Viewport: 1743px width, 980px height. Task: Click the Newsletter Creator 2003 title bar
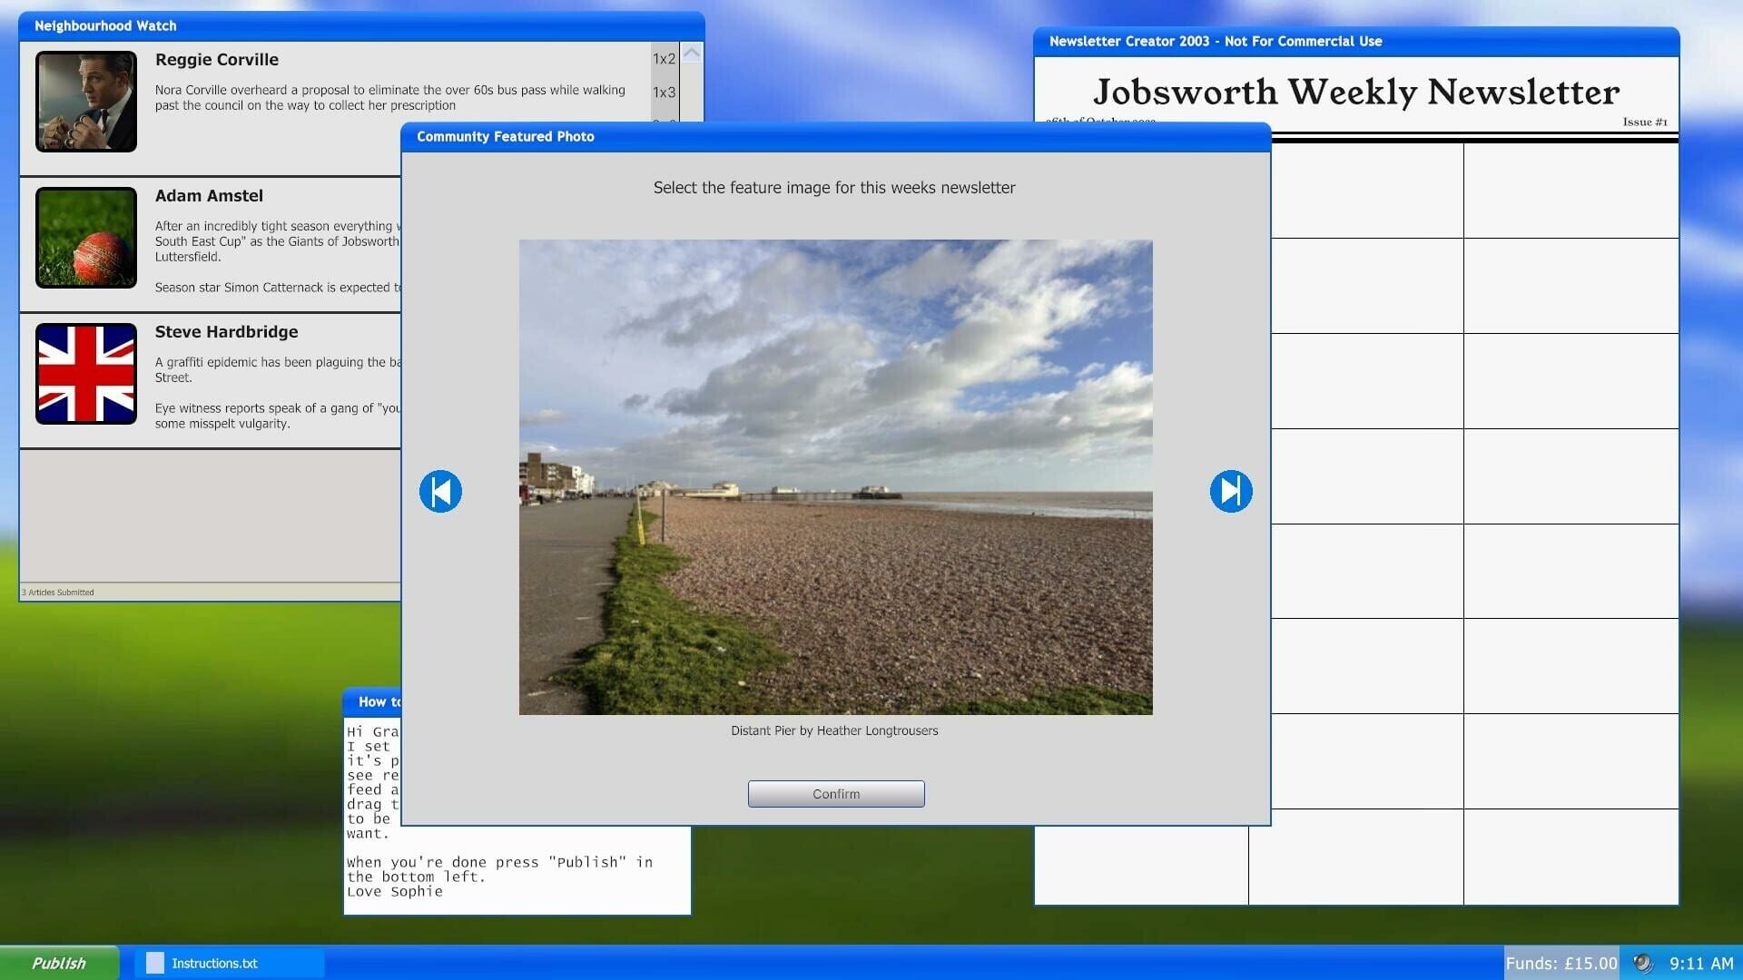1356,42
